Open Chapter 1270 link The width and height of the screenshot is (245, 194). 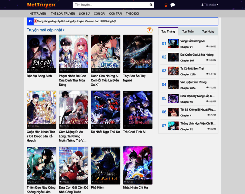click(x=188, y=74)
